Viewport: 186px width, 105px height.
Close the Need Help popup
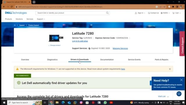181,80
